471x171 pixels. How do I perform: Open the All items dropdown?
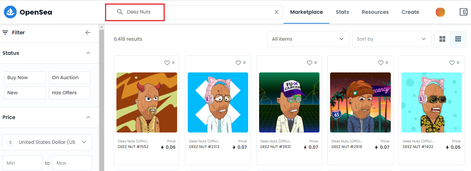308,39
